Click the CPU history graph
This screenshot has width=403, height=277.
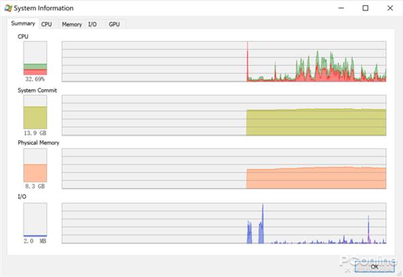[224, 62]
